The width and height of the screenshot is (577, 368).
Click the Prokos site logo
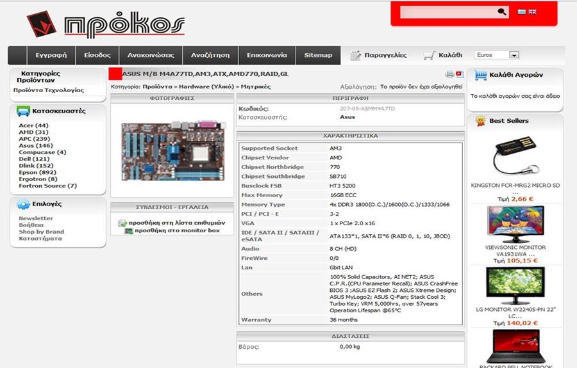click(x=106, y=24)
